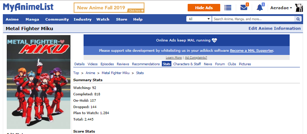Click the Watching: 92 stat
Screen dimensions: 307x134
click(85, 88)
